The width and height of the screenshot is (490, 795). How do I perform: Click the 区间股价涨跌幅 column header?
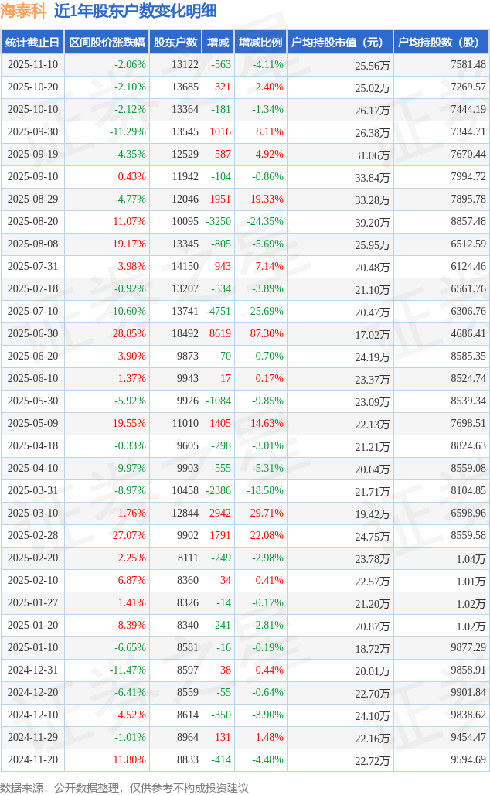pos(106,43)
